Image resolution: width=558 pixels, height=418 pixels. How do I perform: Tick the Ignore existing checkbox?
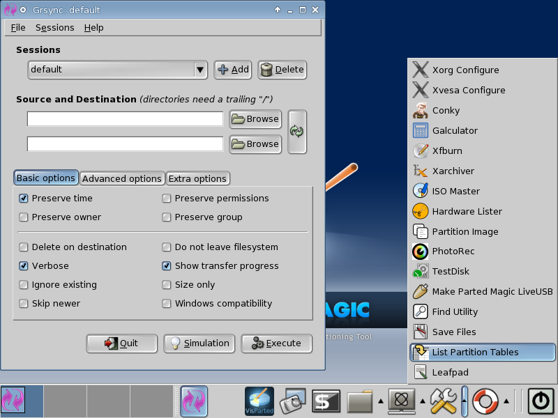(x=24, y=285)
